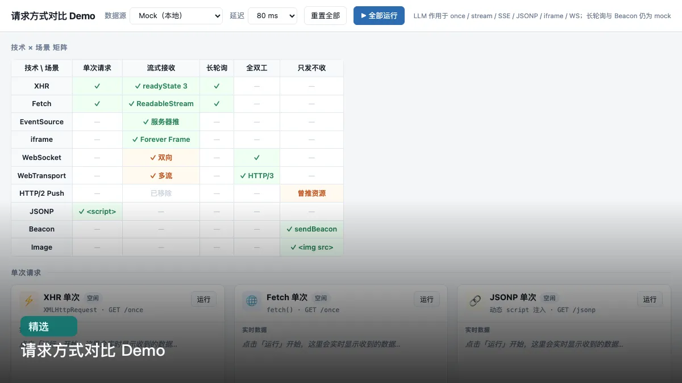Screen dimensions: 682x383
Task: Click the fetch() · GET /once text
Action: 303,310
